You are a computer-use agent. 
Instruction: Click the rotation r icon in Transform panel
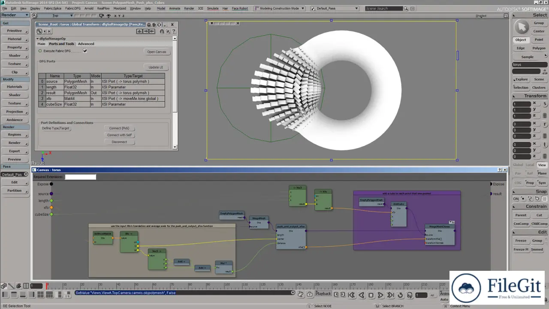(545, 124)
